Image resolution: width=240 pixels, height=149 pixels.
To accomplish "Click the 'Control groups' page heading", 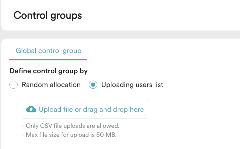I will click(x=47, y=15).
